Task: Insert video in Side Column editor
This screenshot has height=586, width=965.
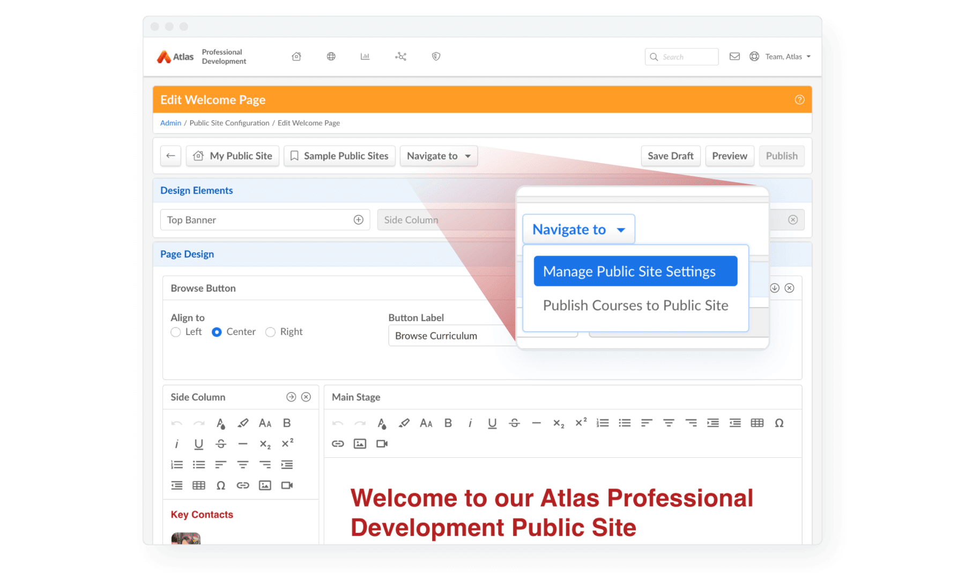Action: [287, 485]
